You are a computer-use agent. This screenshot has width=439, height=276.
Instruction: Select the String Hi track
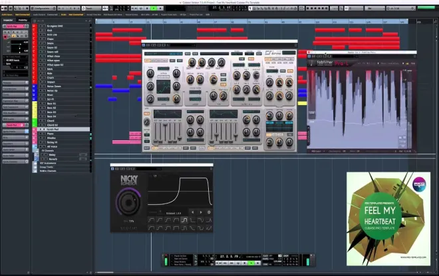pyautogui.click(x=52, y=142)
